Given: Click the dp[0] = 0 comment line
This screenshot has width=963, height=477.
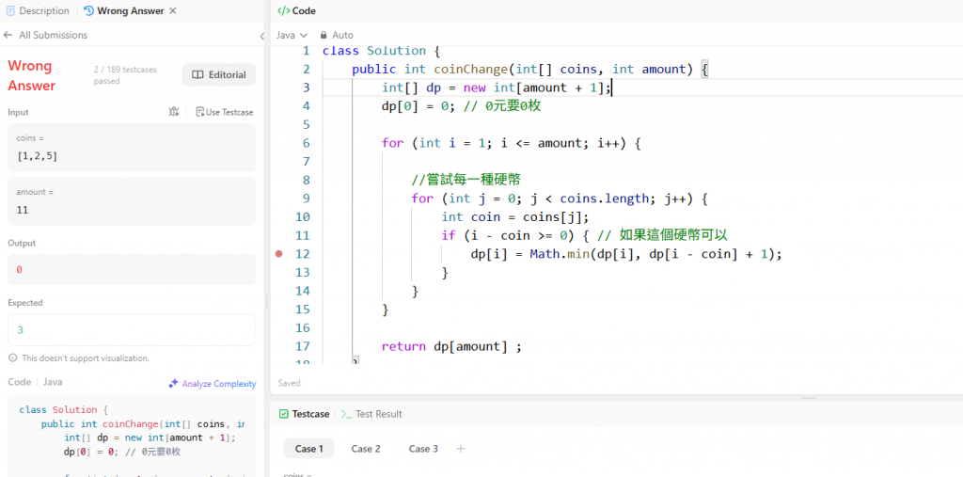Looking at the screenshot, I should tap(461, 105).
